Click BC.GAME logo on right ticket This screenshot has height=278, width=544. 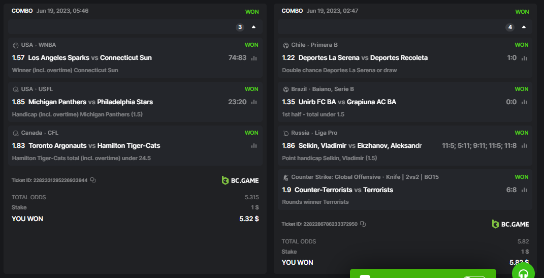coord(510,224)
